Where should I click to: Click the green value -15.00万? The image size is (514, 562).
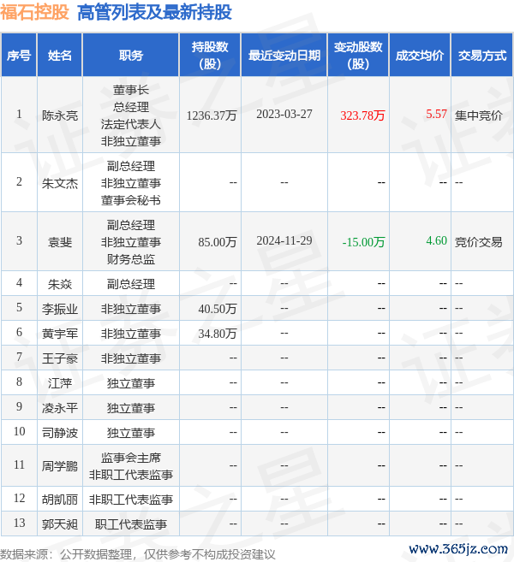pos(363,242)
